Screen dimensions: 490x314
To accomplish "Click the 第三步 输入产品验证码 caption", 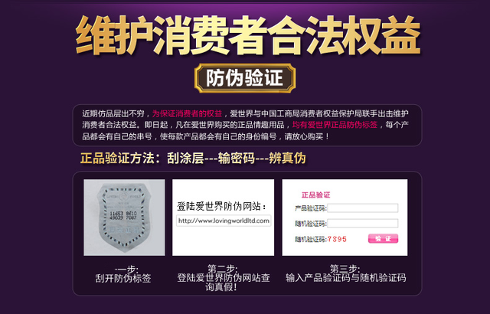I will tap(345, 274).
